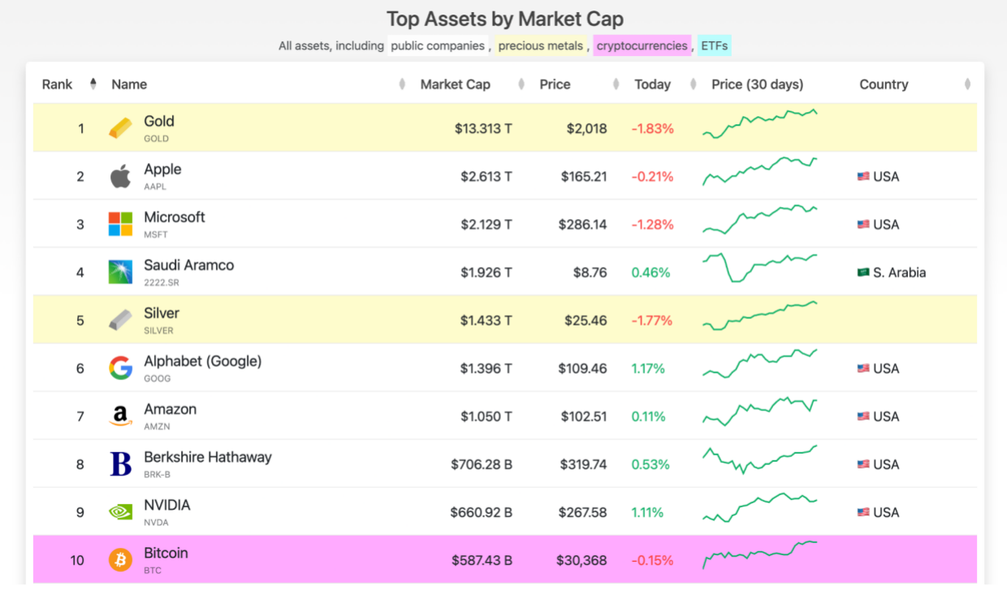Open the Saudi Aramco name link
This screenshot has width=1007, height=591.
point(188,265)
